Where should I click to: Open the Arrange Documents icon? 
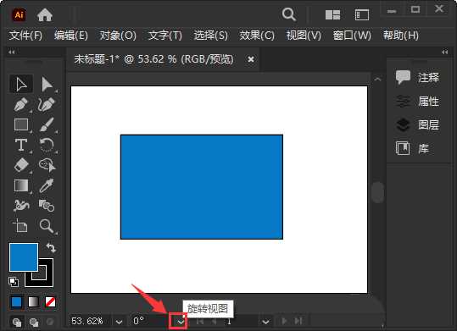click(x=332, y=15)
